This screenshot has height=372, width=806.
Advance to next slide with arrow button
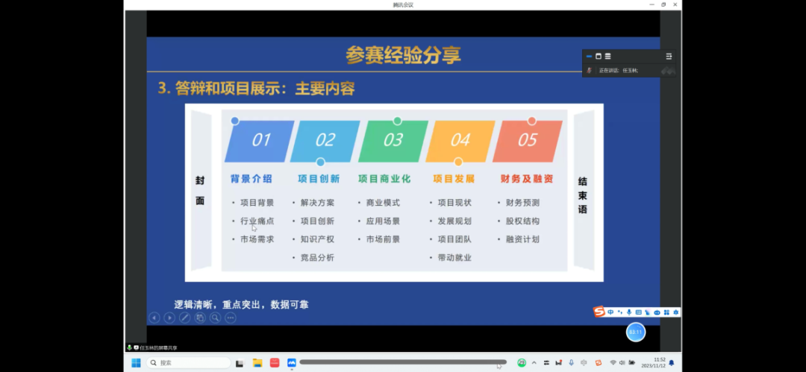tap(169, 318)
